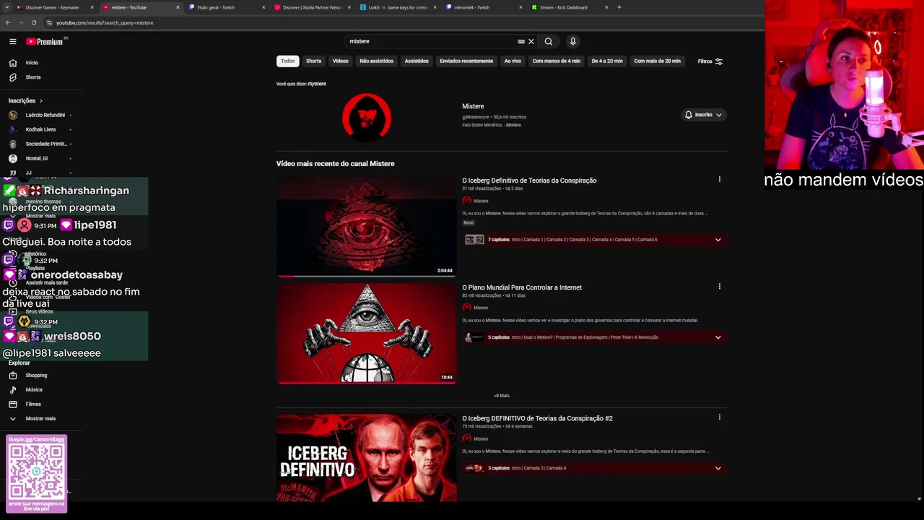924x520 pixels.
Task: Open more options for Iceberg Definitivo video
Action: pyautogui.click(x=719, y=179)
